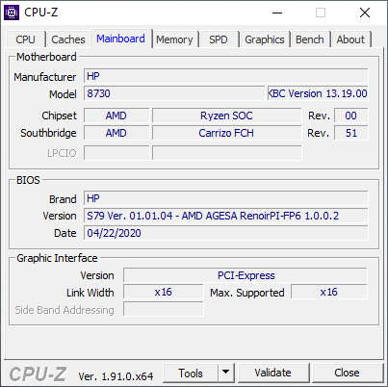Screen dimensions: 388x387
Task: Click the BIOS Date field 04/22/2020
Action: (x=226, y=233)
